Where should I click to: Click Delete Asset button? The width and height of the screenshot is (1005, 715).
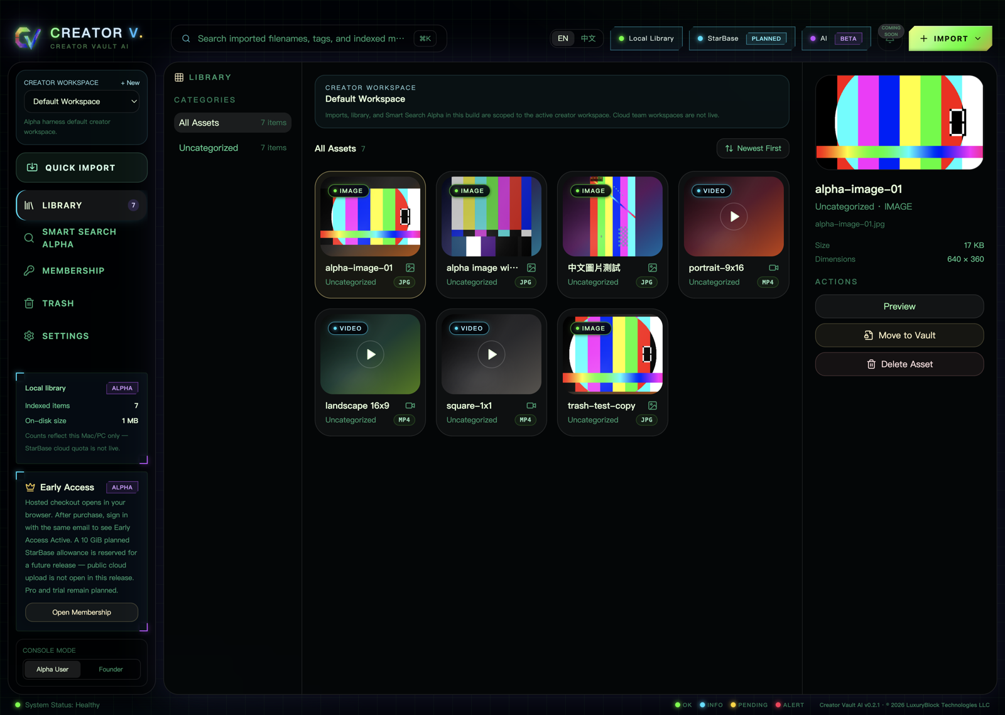899,364
